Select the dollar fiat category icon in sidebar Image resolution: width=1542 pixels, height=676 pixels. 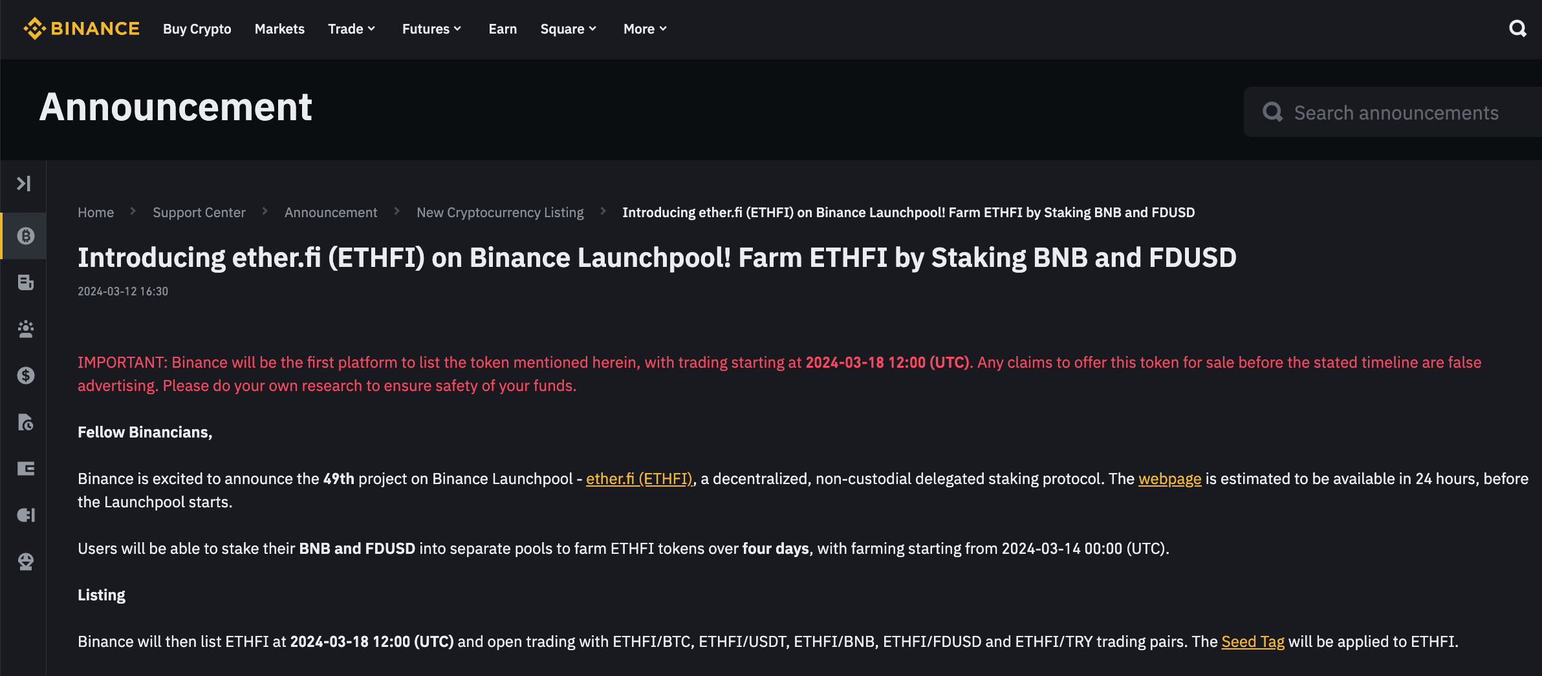pos(25,375)
